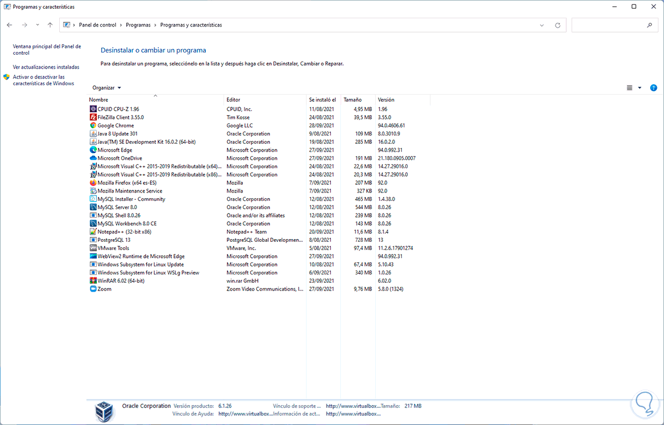Click the Mozilla Maintenance Service icon

coord(93,191)
